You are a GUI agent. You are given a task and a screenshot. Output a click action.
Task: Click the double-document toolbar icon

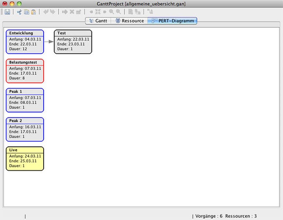(138, 12)
